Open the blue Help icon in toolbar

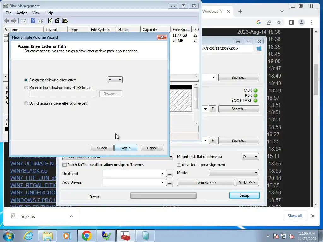point(33,20)
